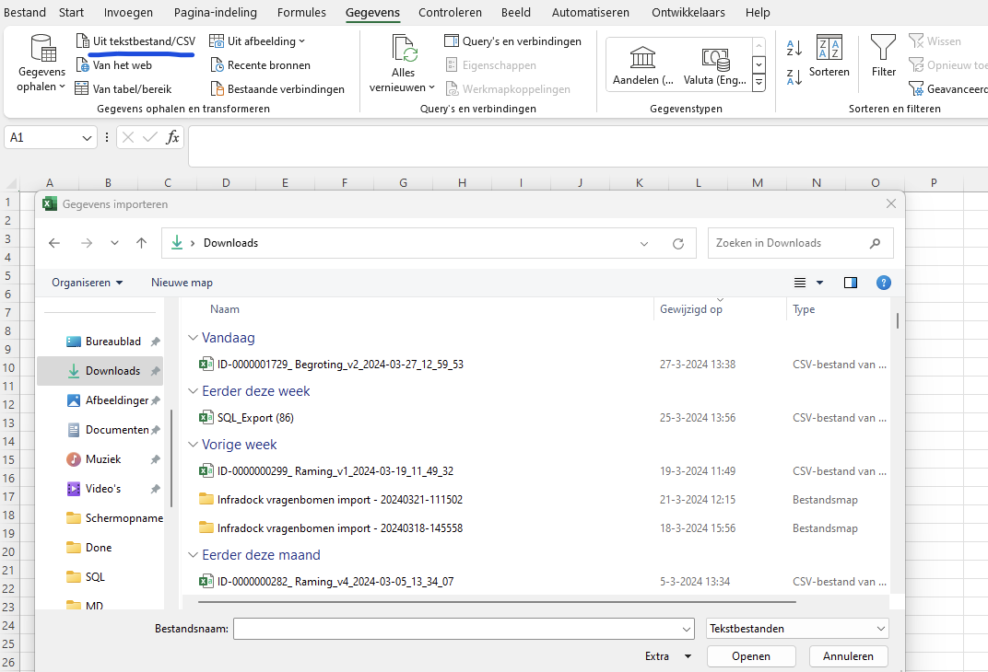The height and width of the screenshot is (672, 988).
Task: Select Downloads in the sidebar
Action: pos(100,371)
